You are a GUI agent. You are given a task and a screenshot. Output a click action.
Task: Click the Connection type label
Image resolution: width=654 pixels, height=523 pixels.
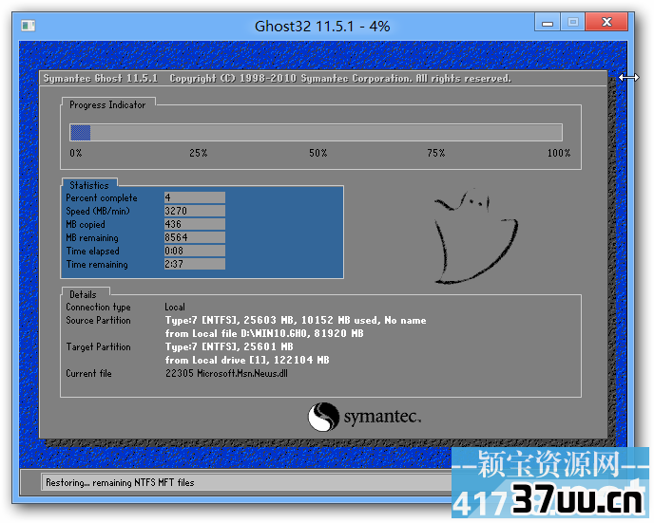point(98,308)
